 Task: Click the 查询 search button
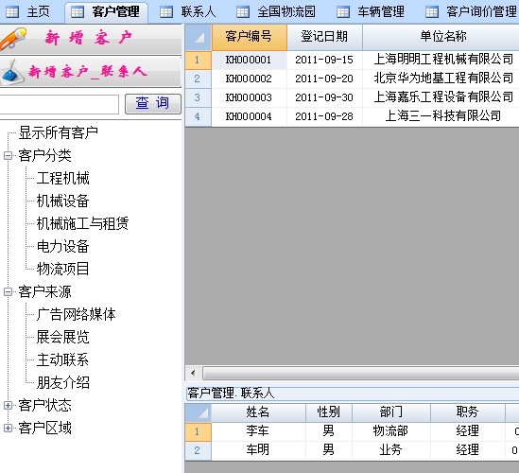[x=153, y=104]
